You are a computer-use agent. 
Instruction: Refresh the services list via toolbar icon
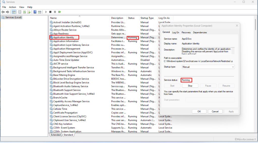coord(24,12)
